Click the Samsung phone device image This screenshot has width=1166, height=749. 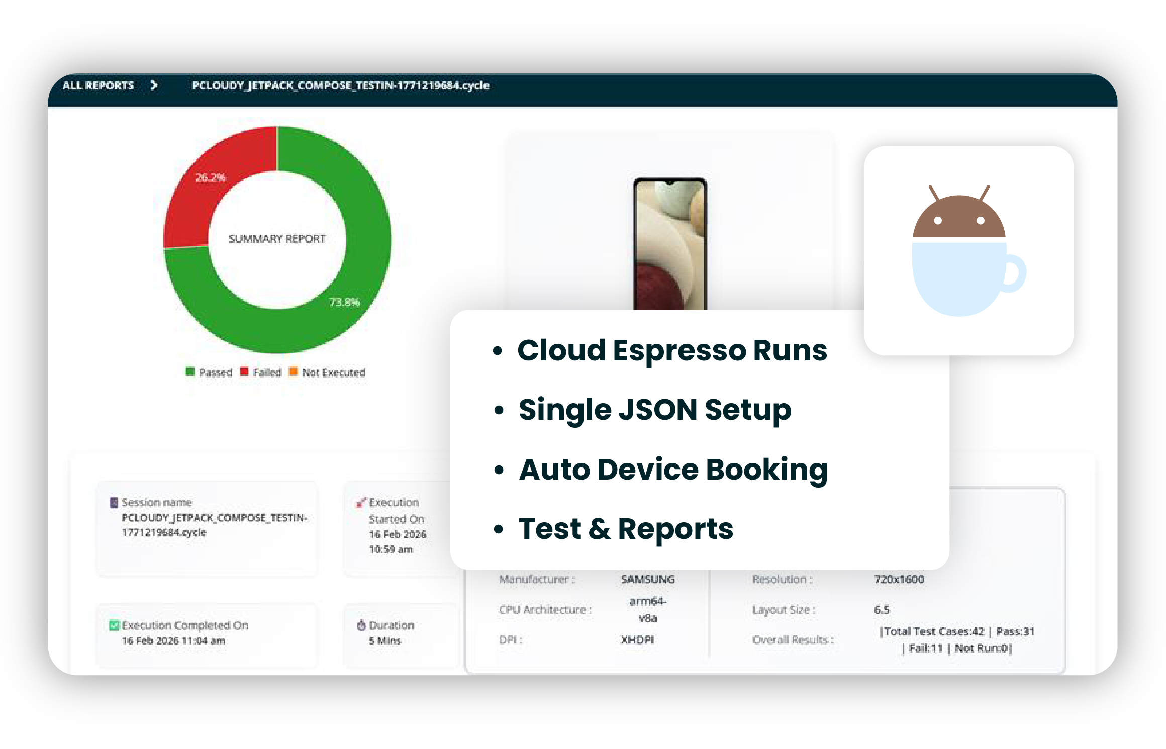tap(669, 244)
